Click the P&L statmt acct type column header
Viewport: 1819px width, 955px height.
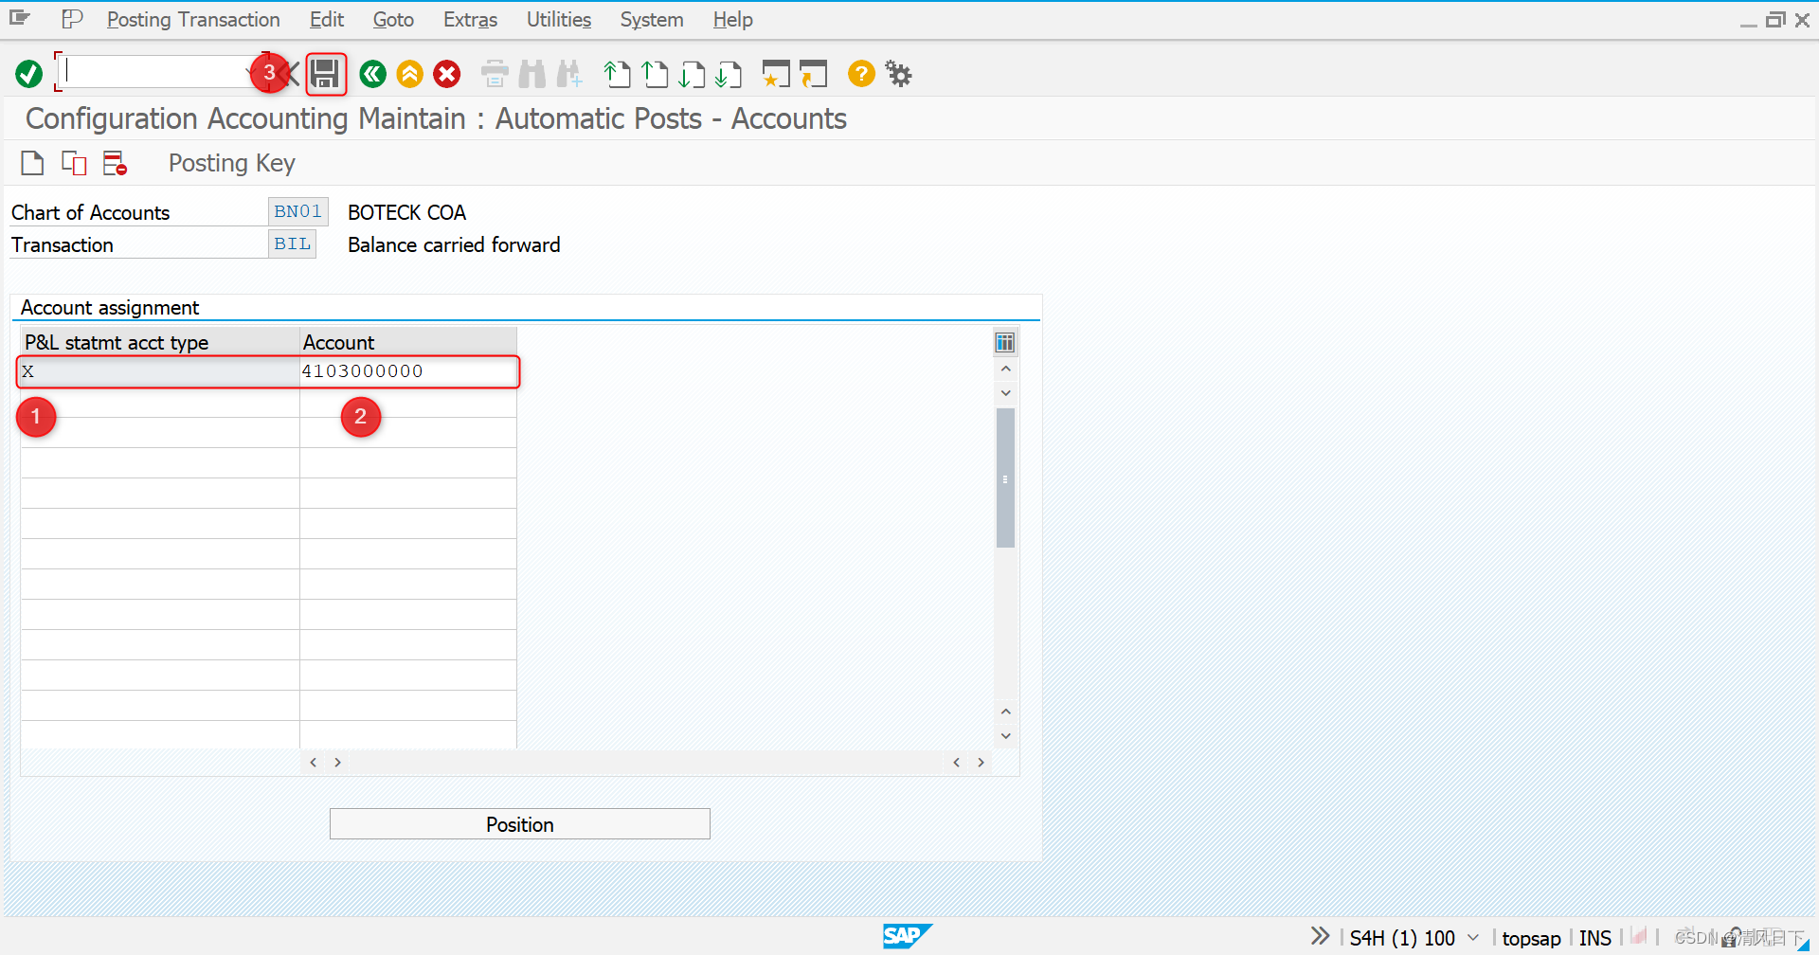[159, 342]
